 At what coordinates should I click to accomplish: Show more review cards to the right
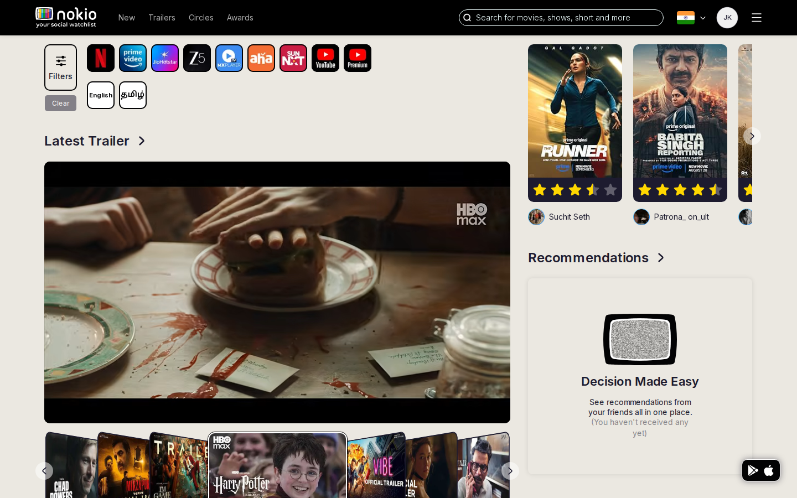tap(752, 136)
